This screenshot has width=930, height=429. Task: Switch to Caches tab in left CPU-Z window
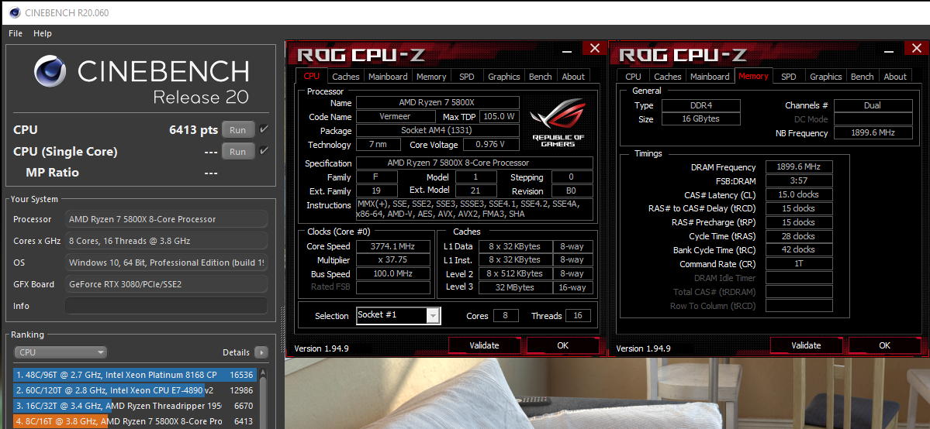pos(346,77)
